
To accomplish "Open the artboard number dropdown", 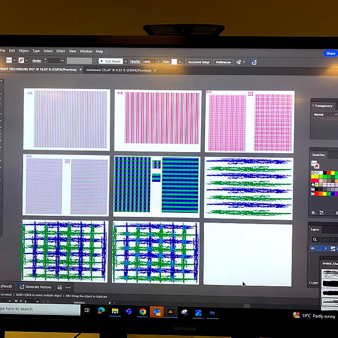I will pyautogui.click(x=37, y=301).
